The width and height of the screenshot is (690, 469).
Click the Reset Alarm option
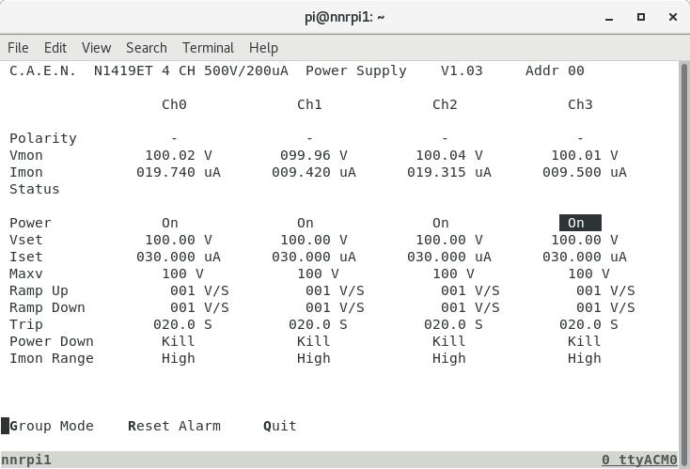point(174,426)
